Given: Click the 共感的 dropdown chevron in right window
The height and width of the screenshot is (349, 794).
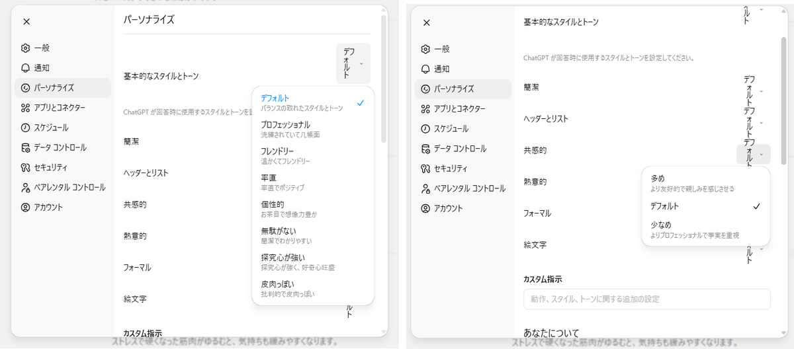Looking at the screenshot, I should click(x=761, y=155).
